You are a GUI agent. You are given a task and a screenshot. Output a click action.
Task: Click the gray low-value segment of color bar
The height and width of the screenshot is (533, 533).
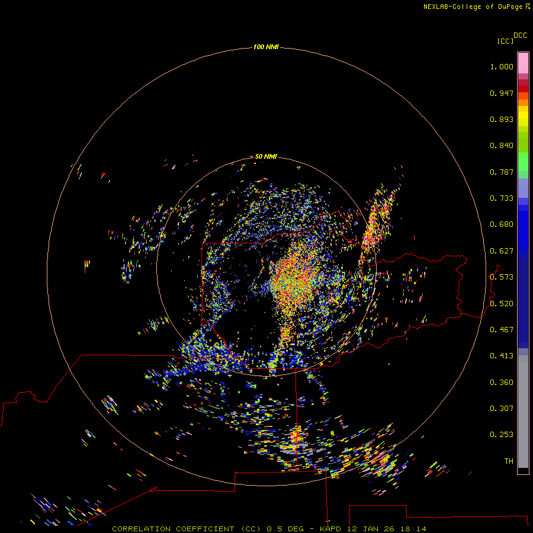pos(523,412)
